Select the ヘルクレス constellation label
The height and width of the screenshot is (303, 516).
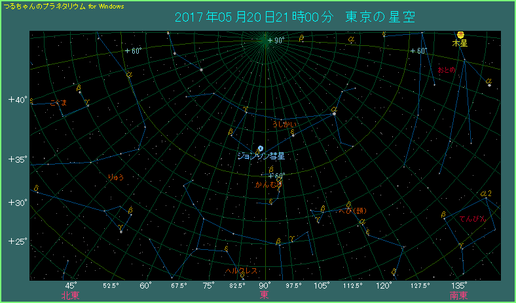[241, 271]
